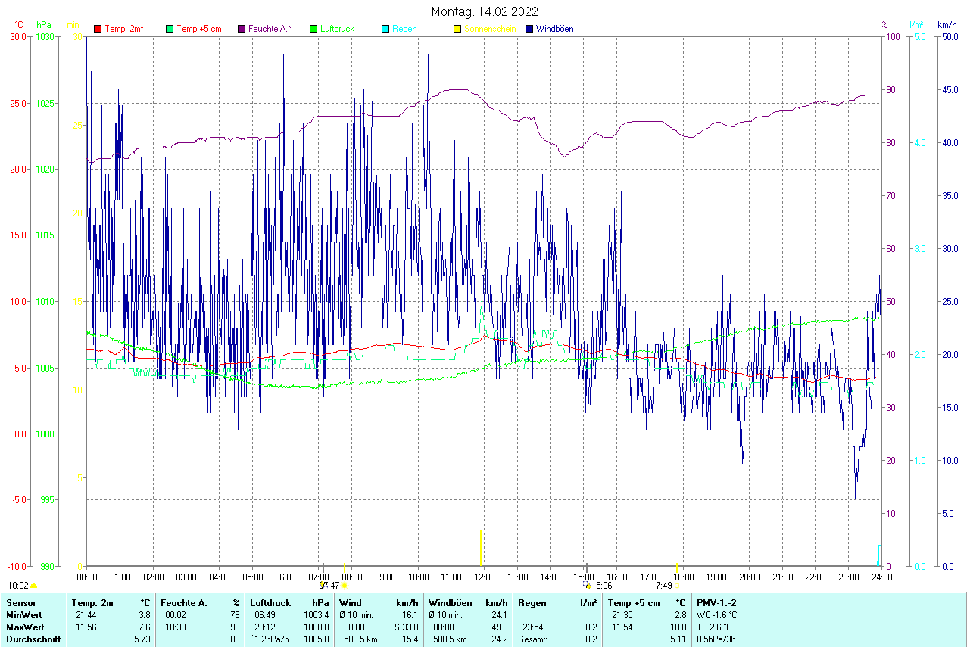967x647 pixels.
Task: Click the cyan rain bar near 24:00
Action: (878, 555)
